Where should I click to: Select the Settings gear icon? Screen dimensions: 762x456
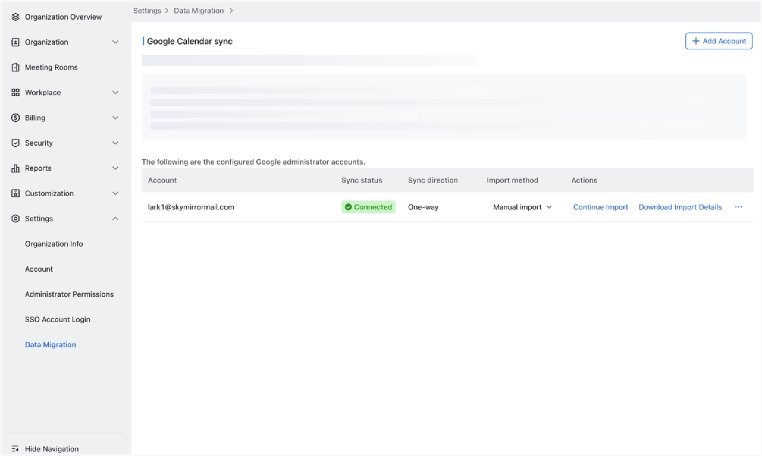tap(15, 218)
